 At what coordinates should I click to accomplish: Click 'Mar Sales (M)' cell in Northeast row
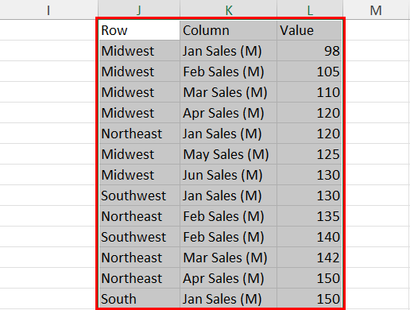coord(228,258)
